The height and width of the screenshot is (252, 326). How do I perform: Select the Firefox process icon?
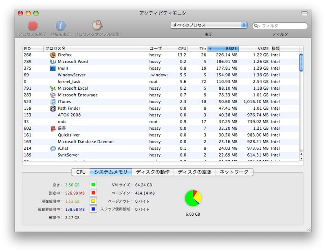(x=53, y=55)
